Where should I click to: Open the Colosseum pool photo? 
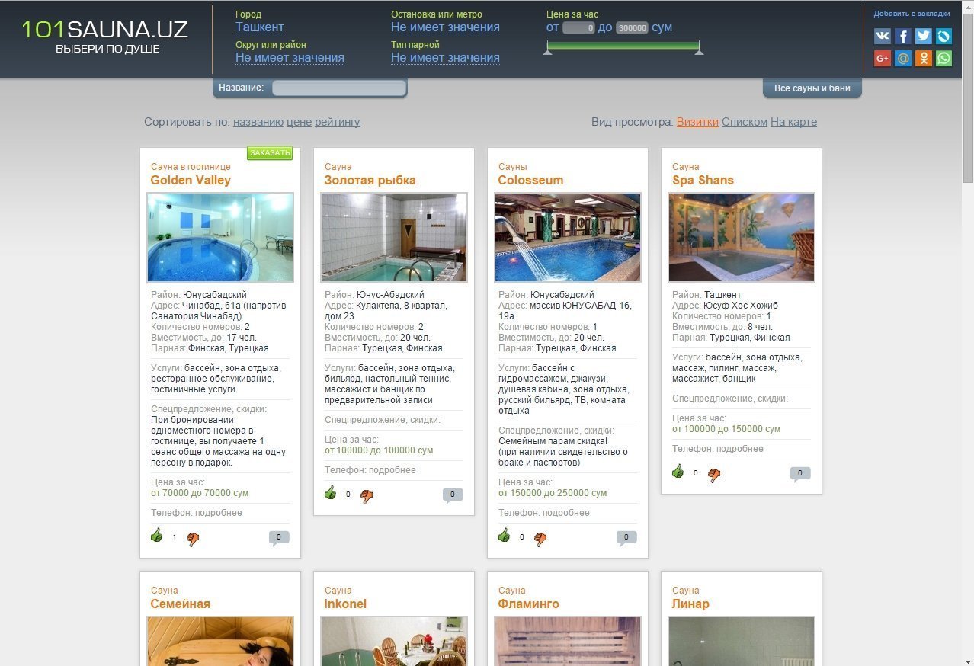568,237
